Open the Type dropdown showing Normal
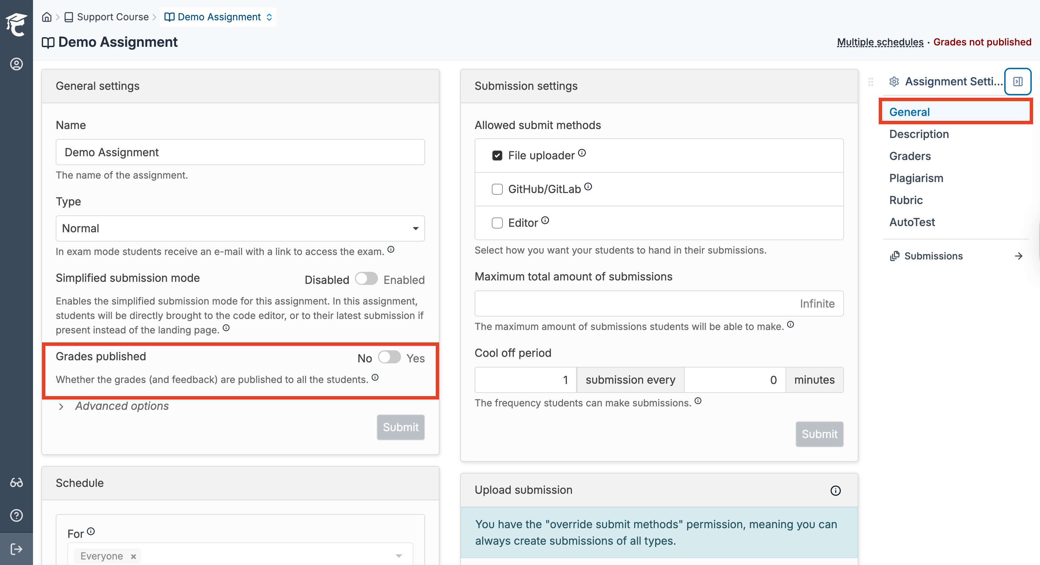Image resolution: width=1040 pixels, height=565 pixels. coord(240,228)
